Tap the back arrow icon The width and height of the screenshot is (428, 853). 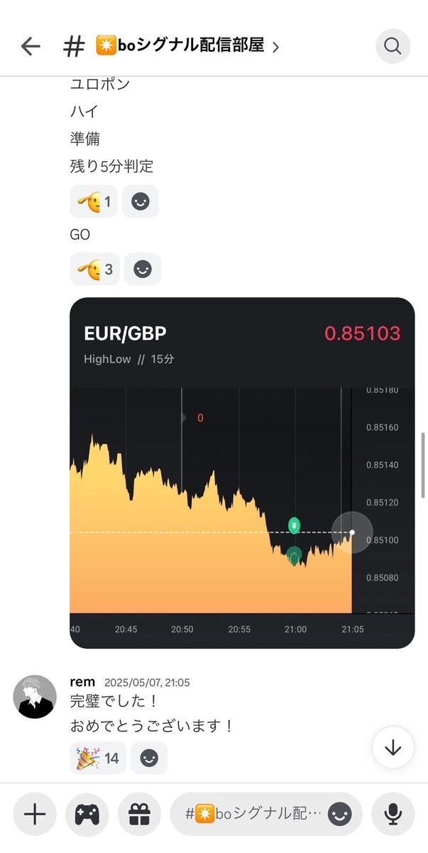(x=31, y=47)
